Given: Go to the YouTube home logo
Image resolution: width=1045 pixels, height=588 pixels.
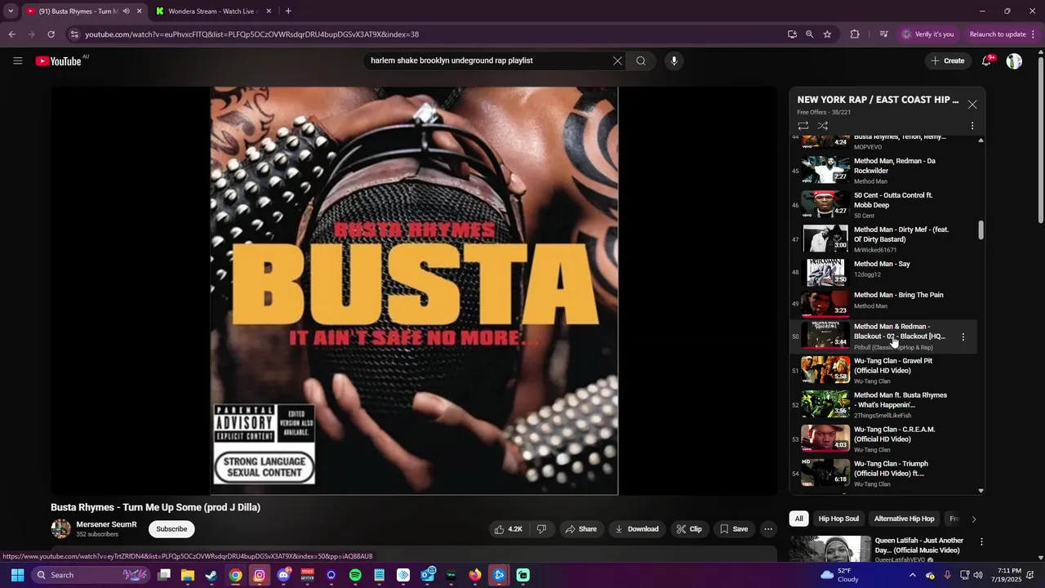Looking at the screenshot, I should (x=59, y=61).
